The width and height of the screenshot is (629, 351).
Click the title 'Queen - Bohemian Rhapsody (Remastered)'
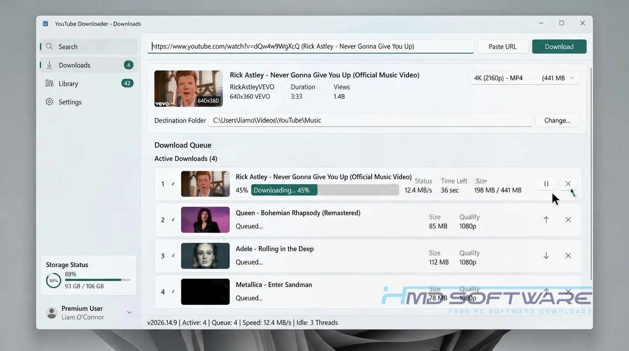tap(298, 213)
